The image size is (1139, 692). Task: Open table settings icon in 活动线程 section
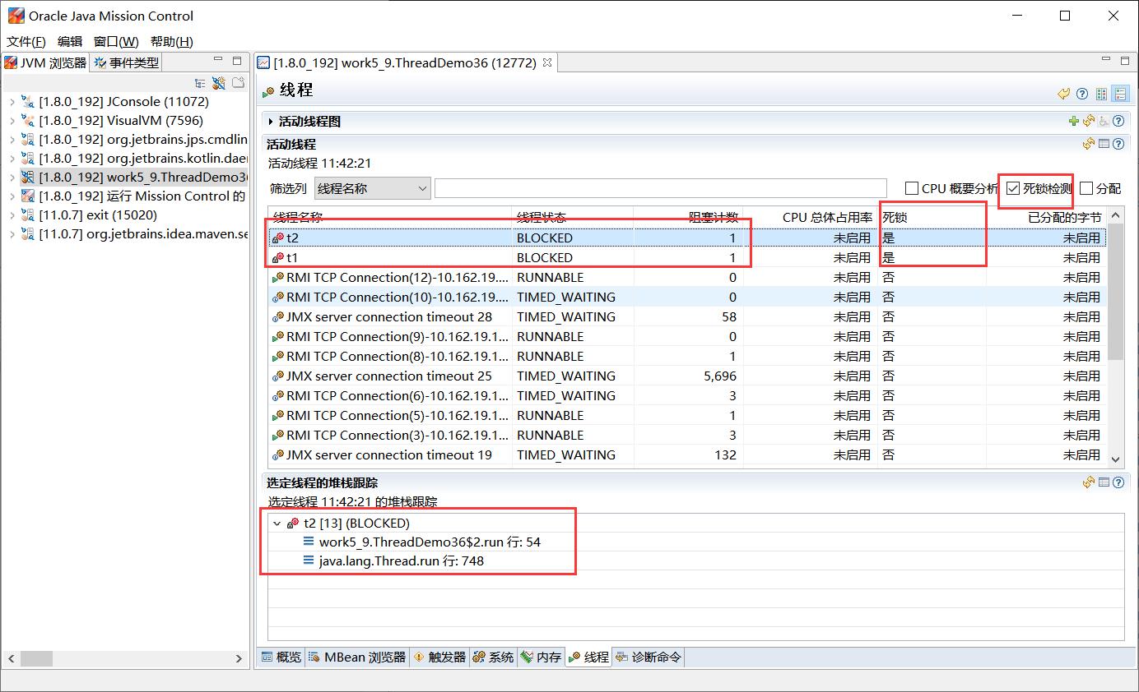pyautogui.click(x=1104, y=144)
